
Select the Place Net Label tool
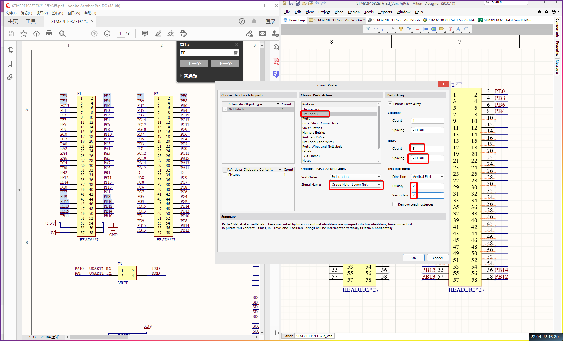pos(442,29)
